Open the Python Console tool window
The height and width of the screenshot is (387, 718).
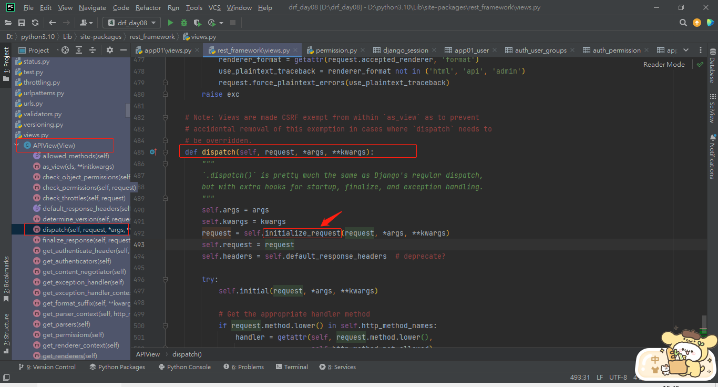(x=184, y=367)
